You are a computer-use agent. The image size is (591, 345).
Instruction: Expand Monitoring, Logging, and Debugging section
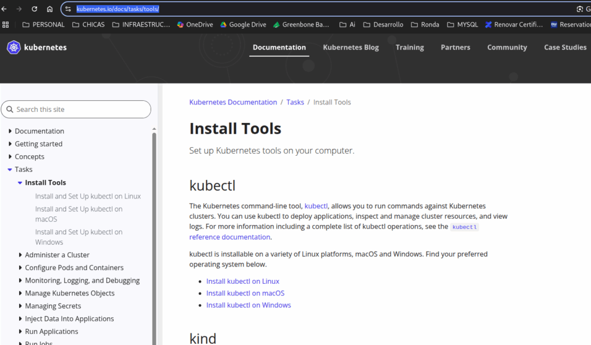point(20,280)
